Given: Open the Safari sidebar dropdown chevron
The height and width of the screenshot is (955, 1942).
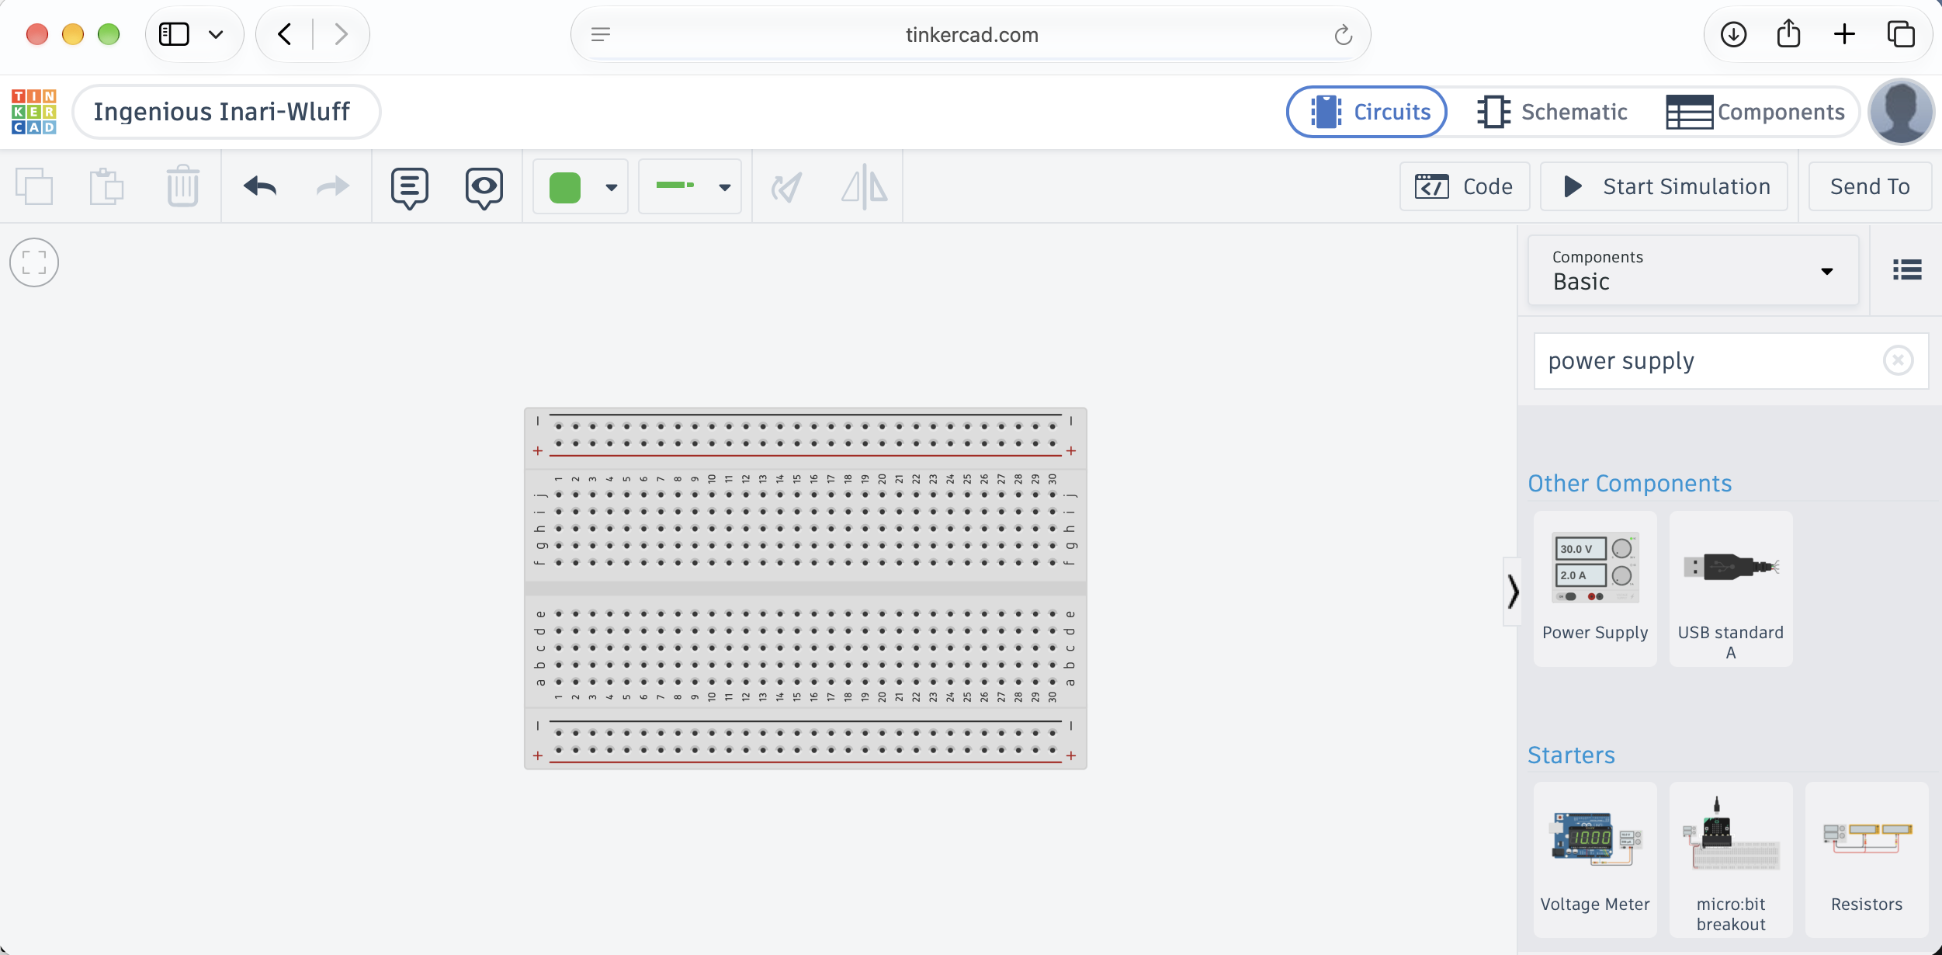Looking at the screenshot, I should point(216,34).
